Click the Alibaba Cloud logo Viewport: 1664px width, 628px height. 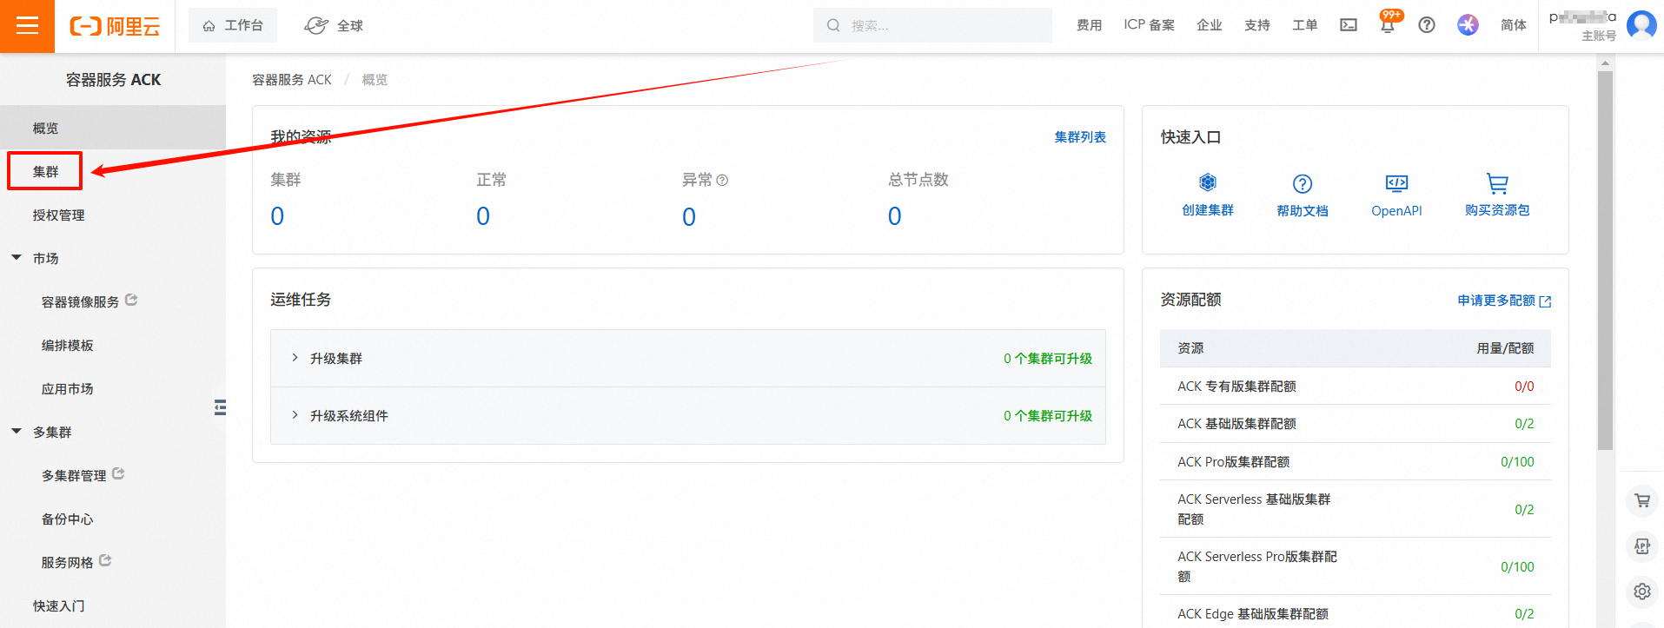pyautogui.click(x=115, y=26)
